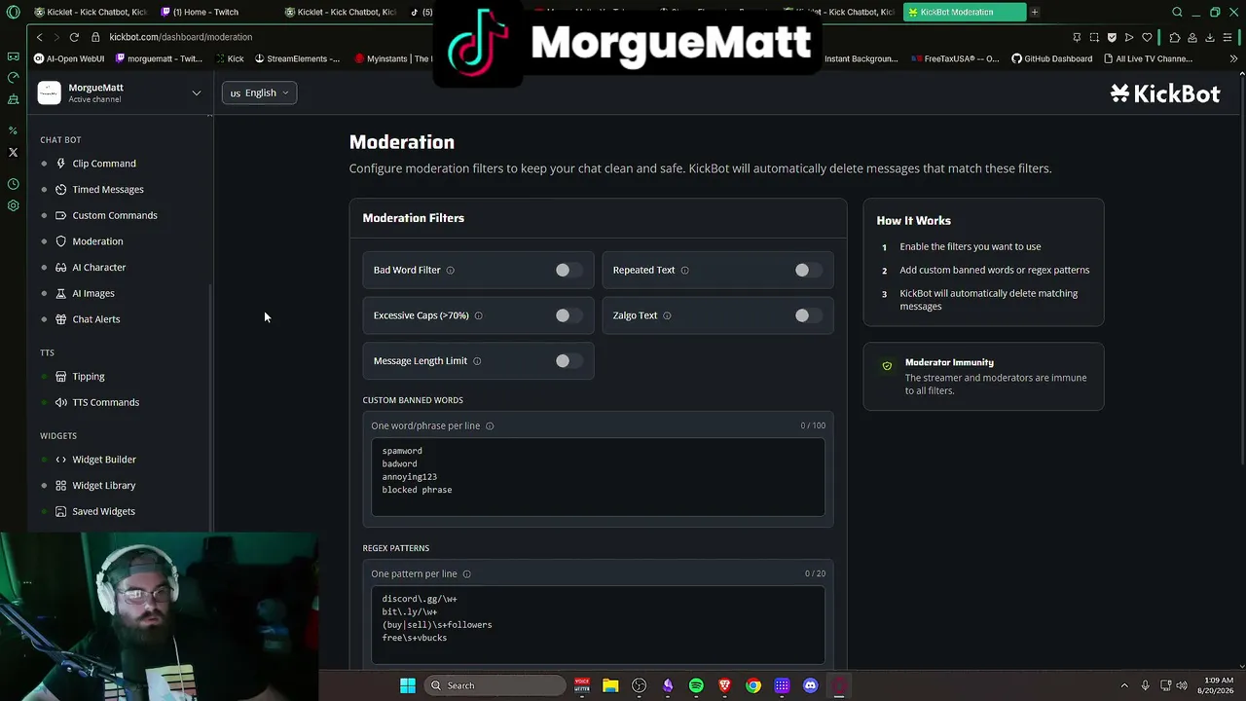Click the custom banned words text area
This screenshot has width=1246, height=701.
click(x=598, y=476)
